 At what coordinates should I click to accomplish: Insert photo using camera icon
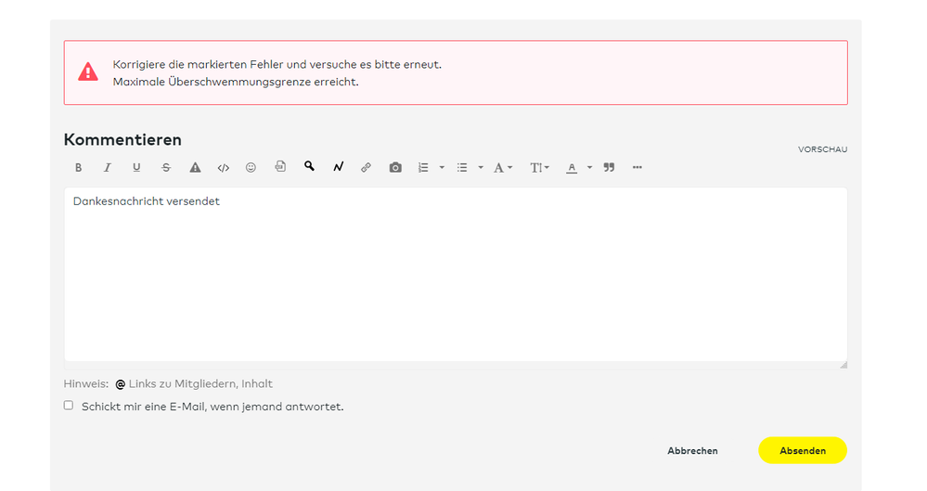pyautogui.click(x=395, y=167)
